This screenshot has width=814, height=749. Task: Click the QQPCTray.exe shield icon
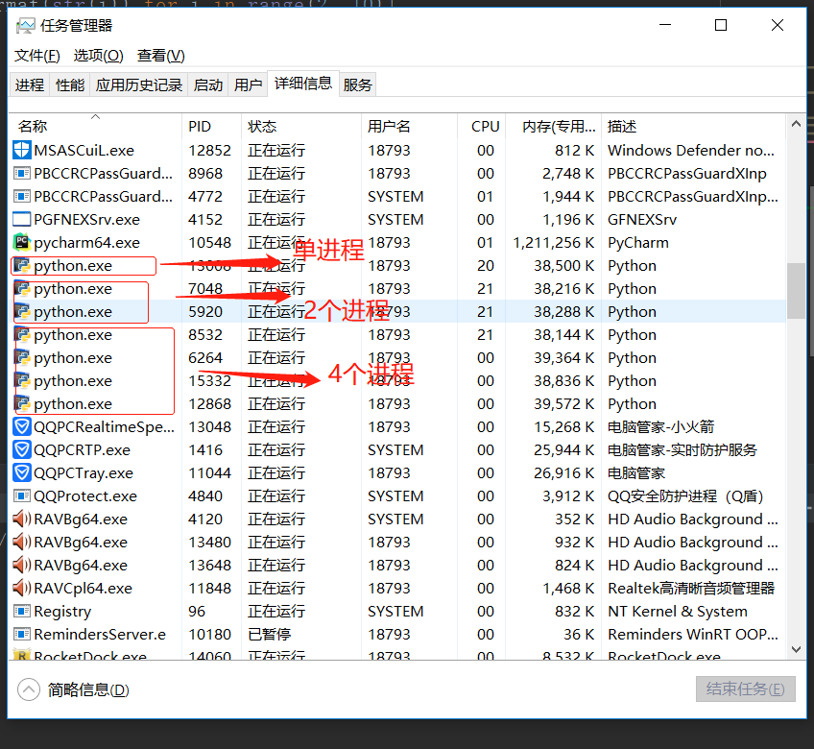coord(22,472)
